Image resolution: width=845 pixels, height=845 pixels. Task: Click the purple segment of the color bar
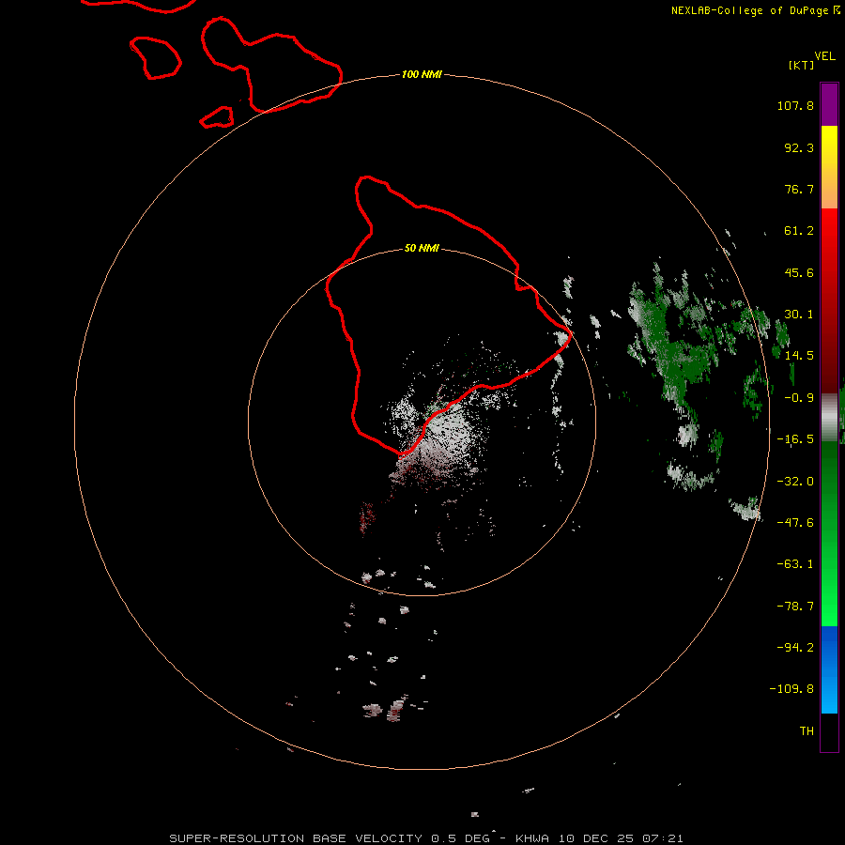tap(829, 104)
